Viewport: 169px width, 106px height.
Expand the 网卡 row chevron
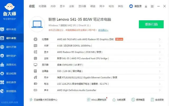159,78
